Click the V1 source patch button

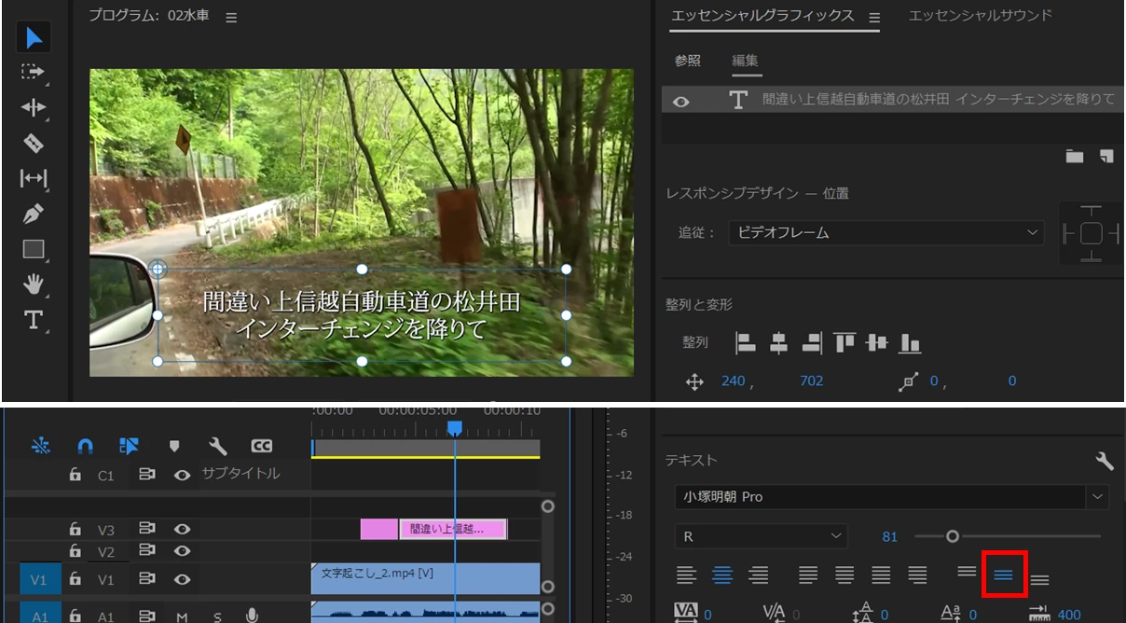[x=38, y=579]
